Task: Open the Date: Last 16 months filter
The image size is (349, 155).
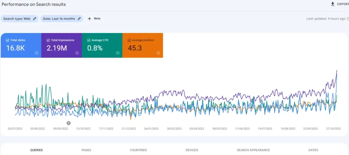Action: (x=59, y=19)
